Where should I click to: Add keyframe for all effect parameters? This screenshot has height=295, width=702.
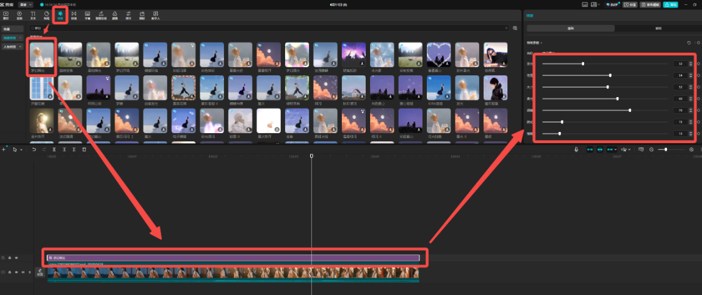698,43
